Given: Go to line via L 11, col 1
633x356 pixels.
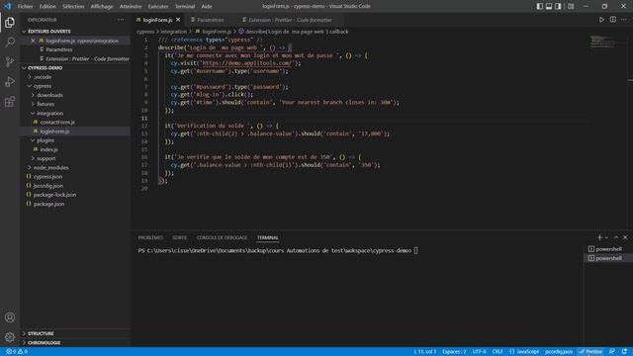Looking at the screenshot, I should [424, 352].
